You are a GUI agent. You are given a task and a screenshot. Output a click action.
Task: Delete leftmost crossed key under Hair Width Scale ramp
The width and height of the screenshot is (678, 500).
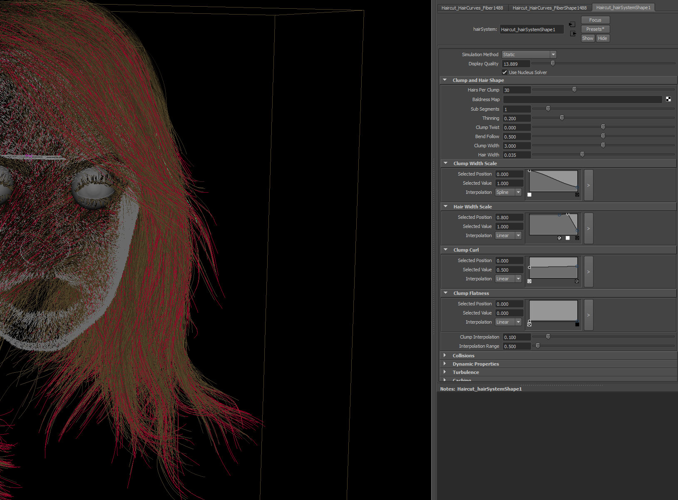pos(559,238)
